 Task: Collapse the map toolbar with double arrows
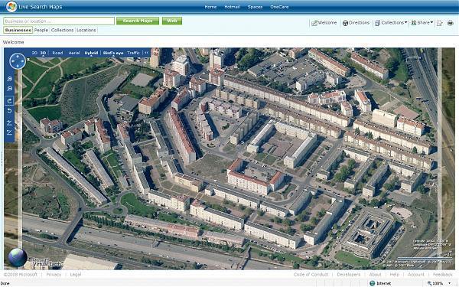pos(146,53)
